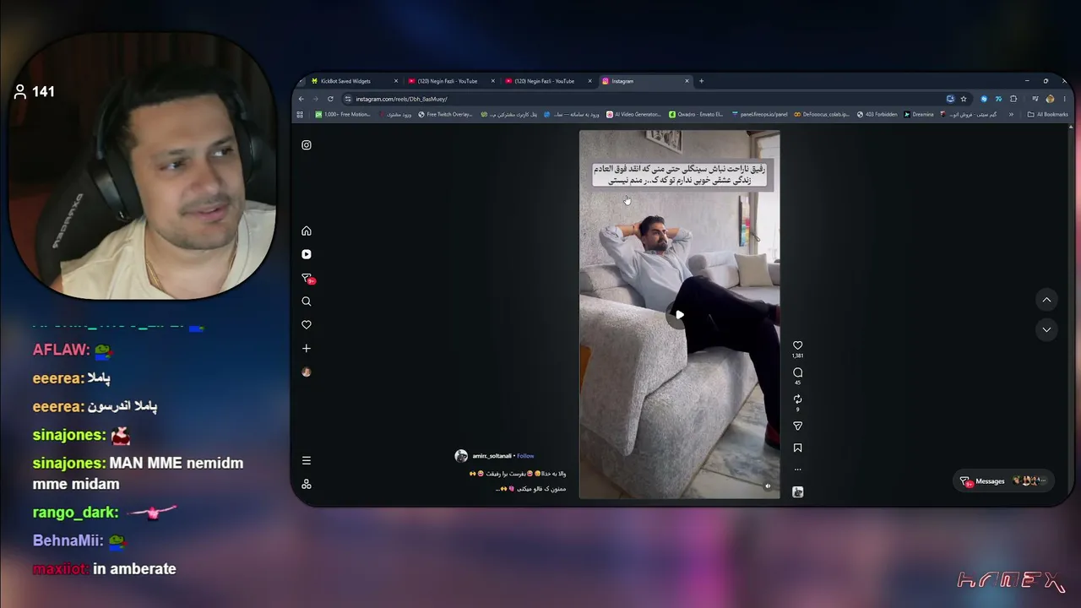Open Instagram Search
The height and width of the screenshot is (608, 1081).
point(307,301)
